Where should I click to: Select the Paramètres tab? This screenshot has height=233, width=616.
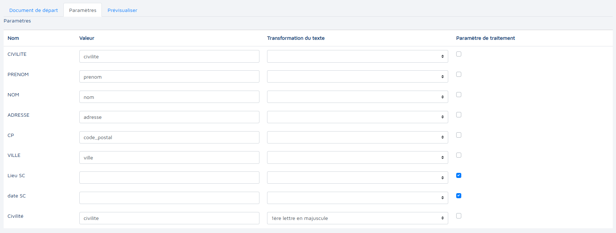click(83, 10)
